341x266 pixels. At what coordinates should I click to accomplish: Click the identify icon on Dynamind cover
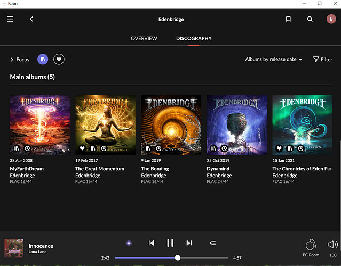pyautogui.click(x=224, y=148)
